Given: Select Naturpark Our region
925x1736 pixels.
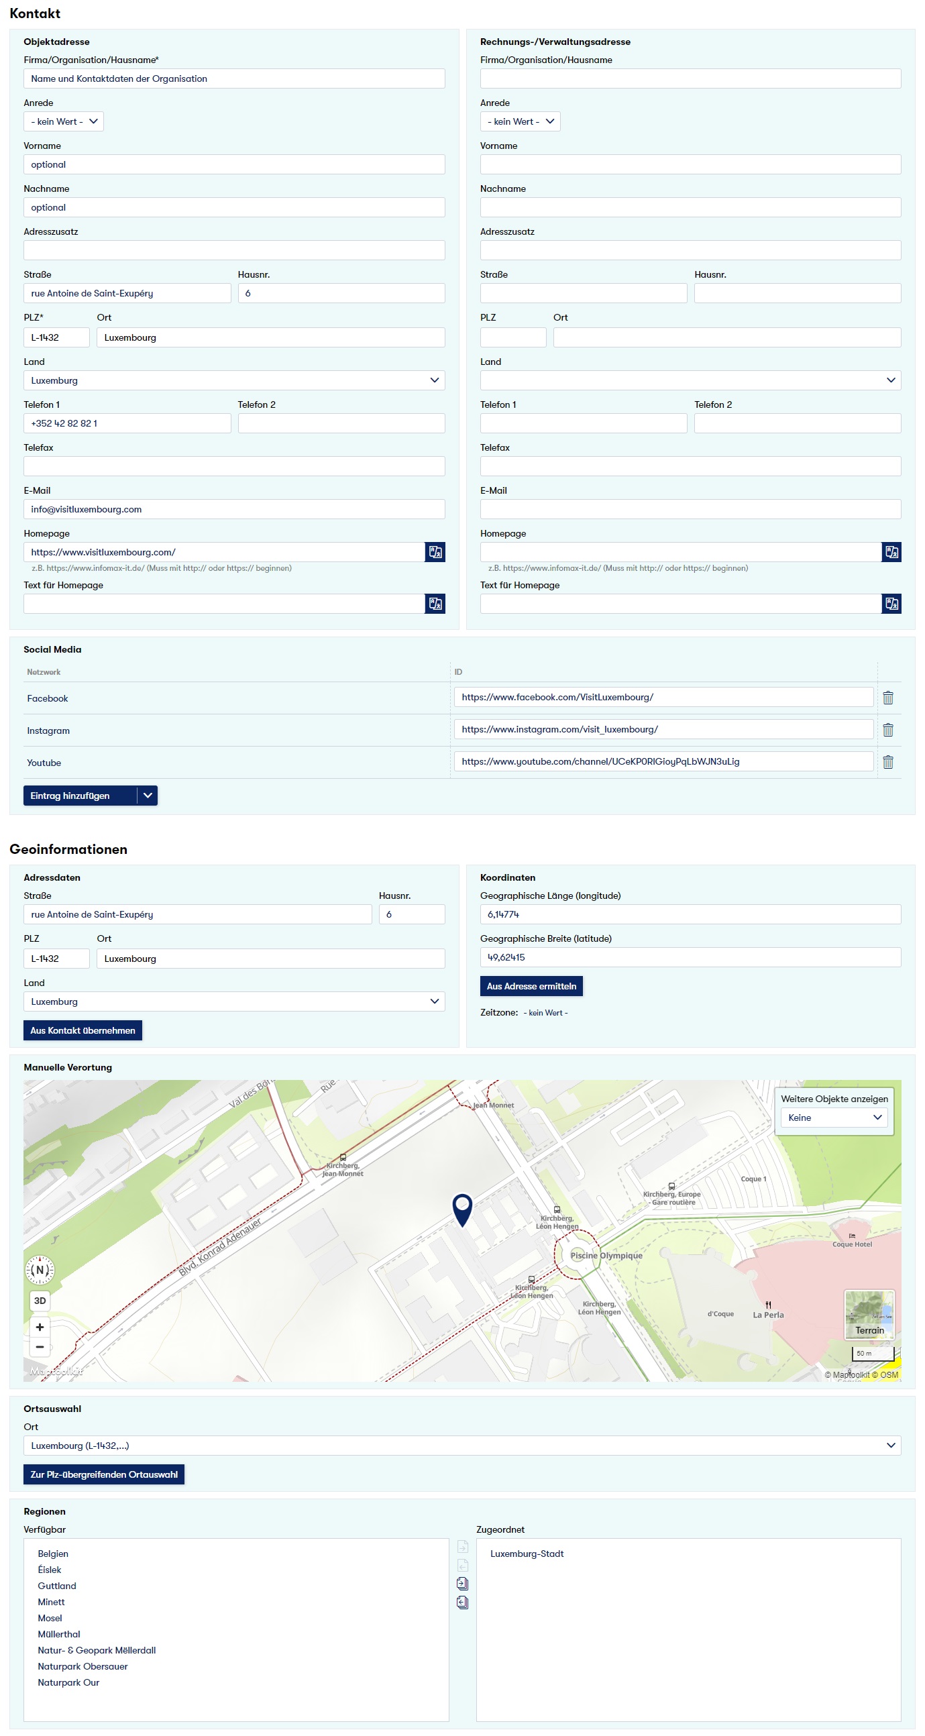Looking at the screenshot, I should click(x=68, y=1683).
